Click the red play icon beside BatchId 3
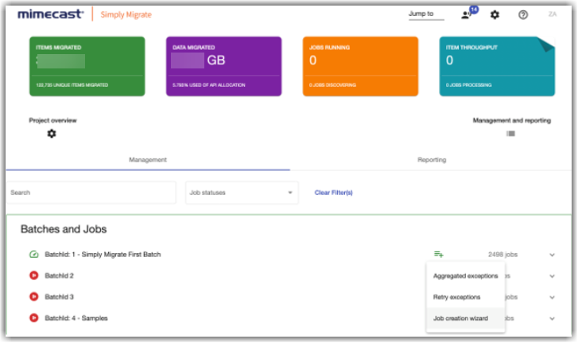This screenshot has width=578, height=343. pos(33,297)
